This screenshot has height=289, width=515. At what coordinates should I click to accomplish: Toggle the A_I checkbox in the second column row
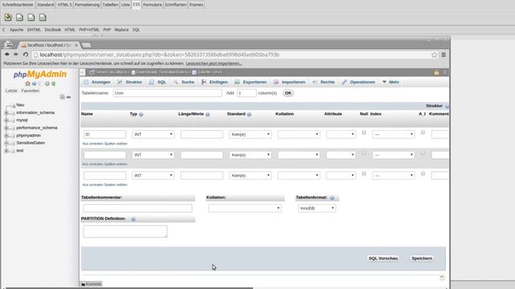click(x=422, y=153)
